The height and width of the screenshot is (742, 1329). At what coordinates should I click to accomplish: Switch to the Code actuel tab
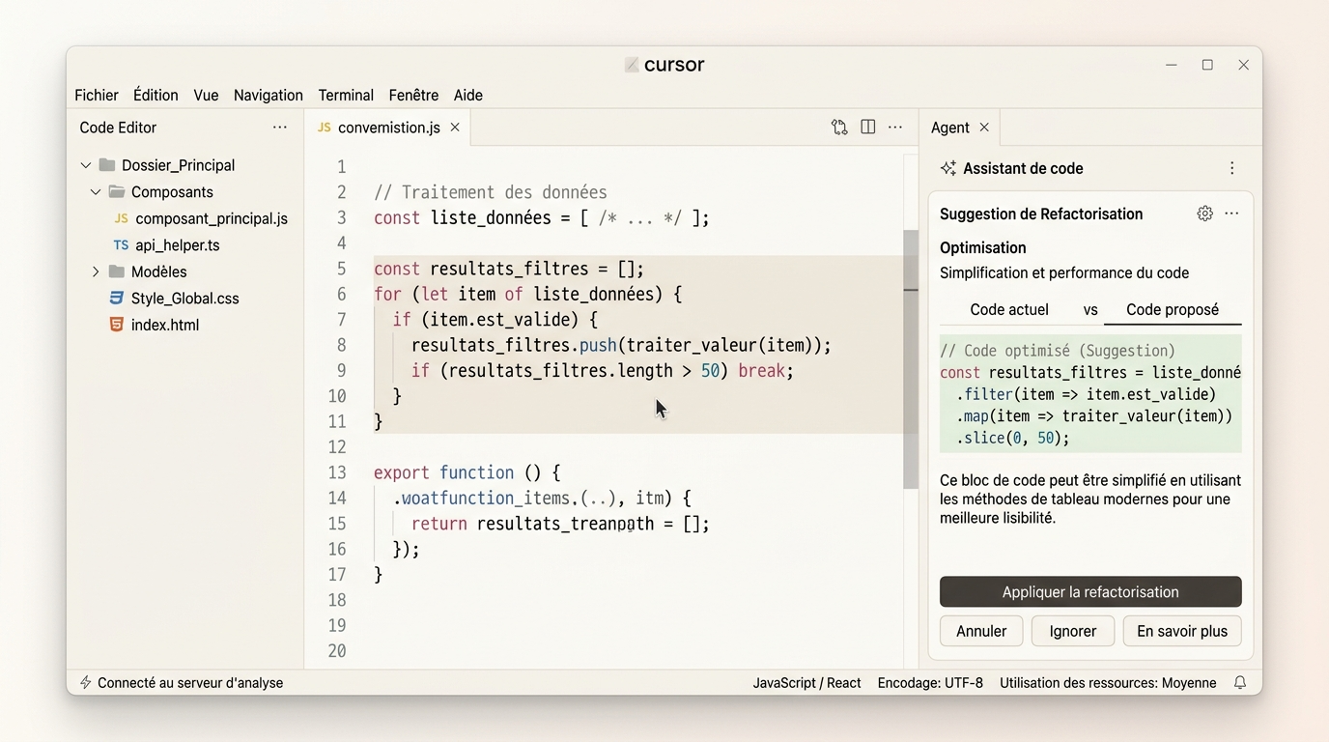1009,310
